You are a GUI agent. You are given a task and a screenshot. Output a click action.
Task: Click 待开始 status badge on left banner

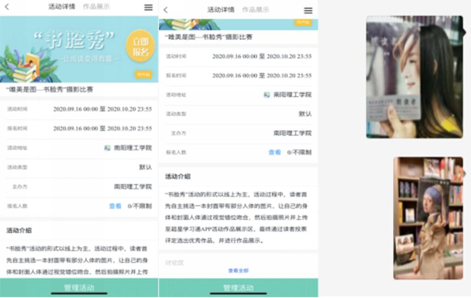point(144,74)
